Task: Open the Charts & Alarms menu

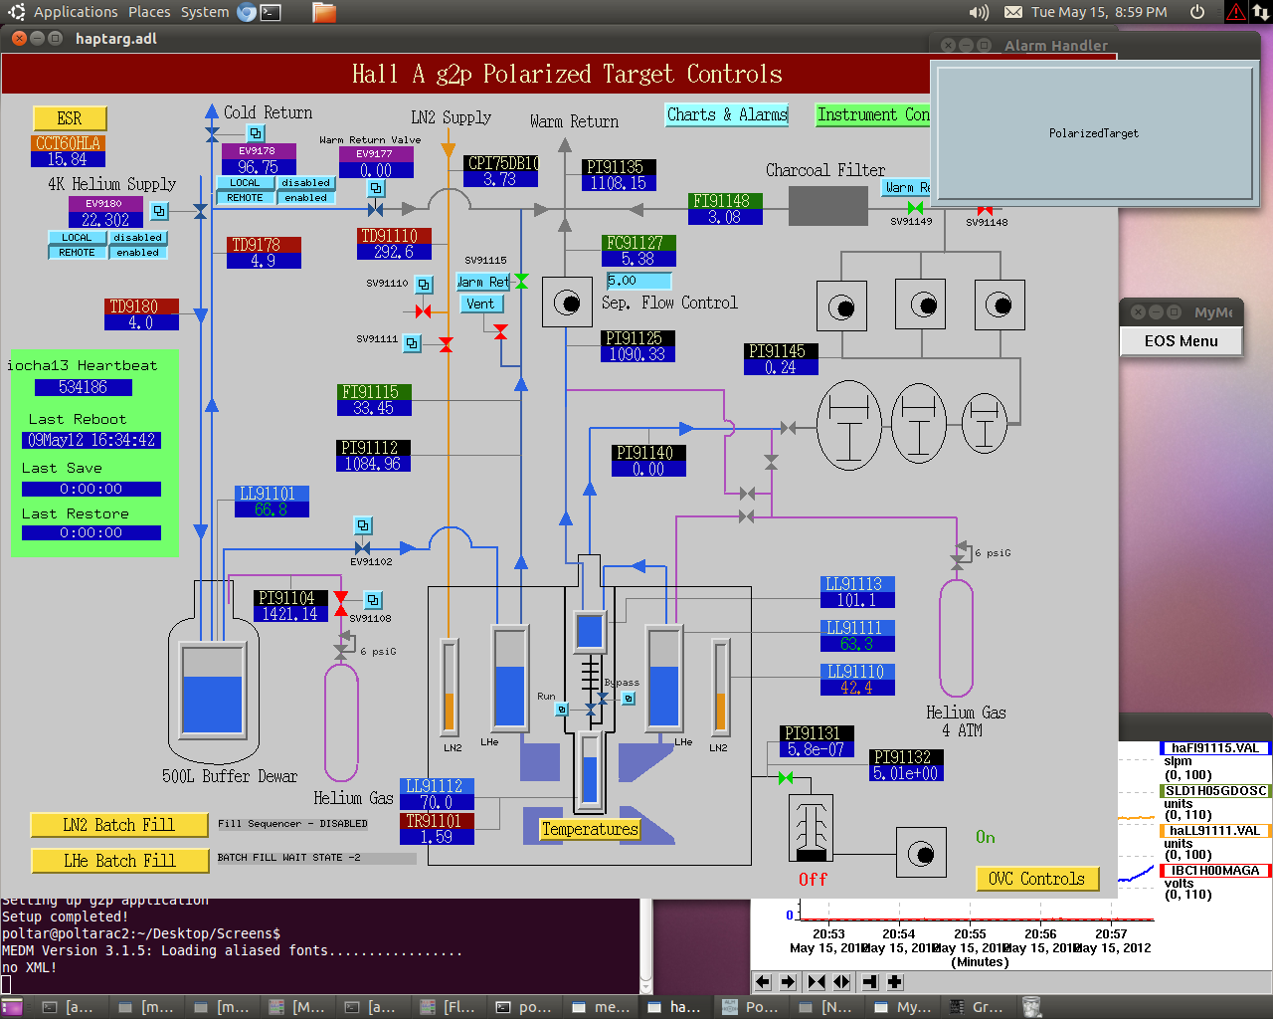Action: tap(727, 114)
